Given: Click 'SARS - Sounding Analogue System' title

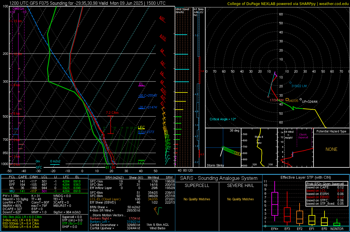Looking at the screenshot, I should [x=219, y=178].
